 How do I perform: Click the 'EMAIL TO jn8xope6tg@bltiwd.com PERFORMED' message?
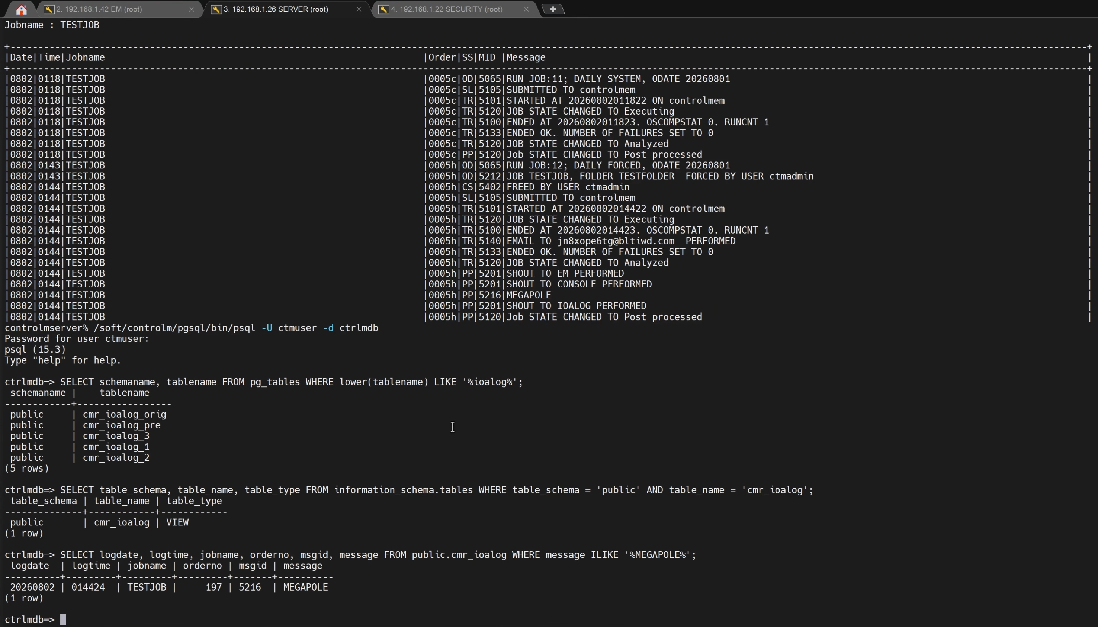click(x=621, y=241)
